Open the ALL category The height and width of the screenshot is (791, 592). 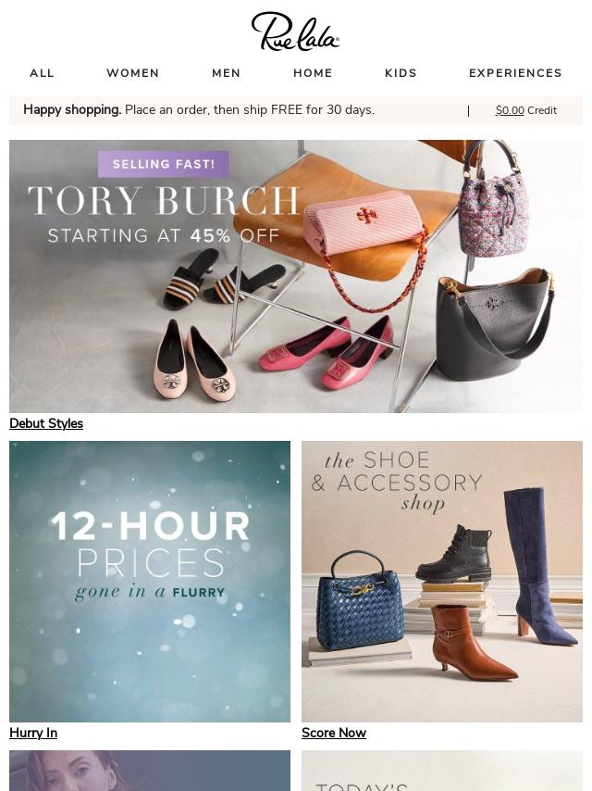42,73
